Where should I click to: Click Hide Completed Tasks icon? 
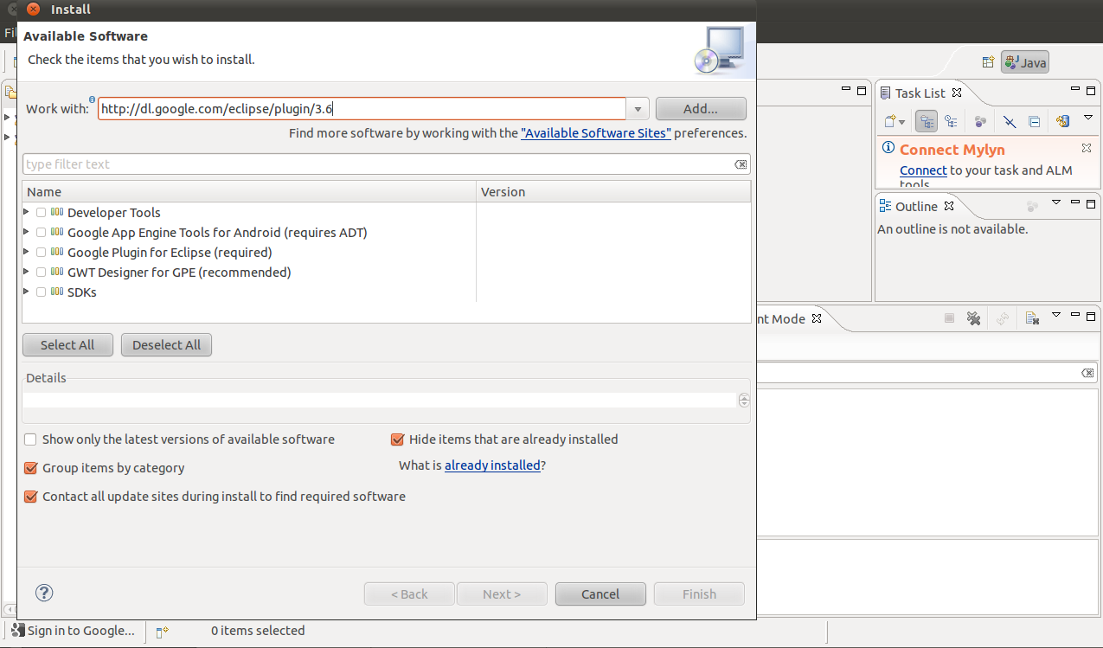click(x=1010, y=122)
